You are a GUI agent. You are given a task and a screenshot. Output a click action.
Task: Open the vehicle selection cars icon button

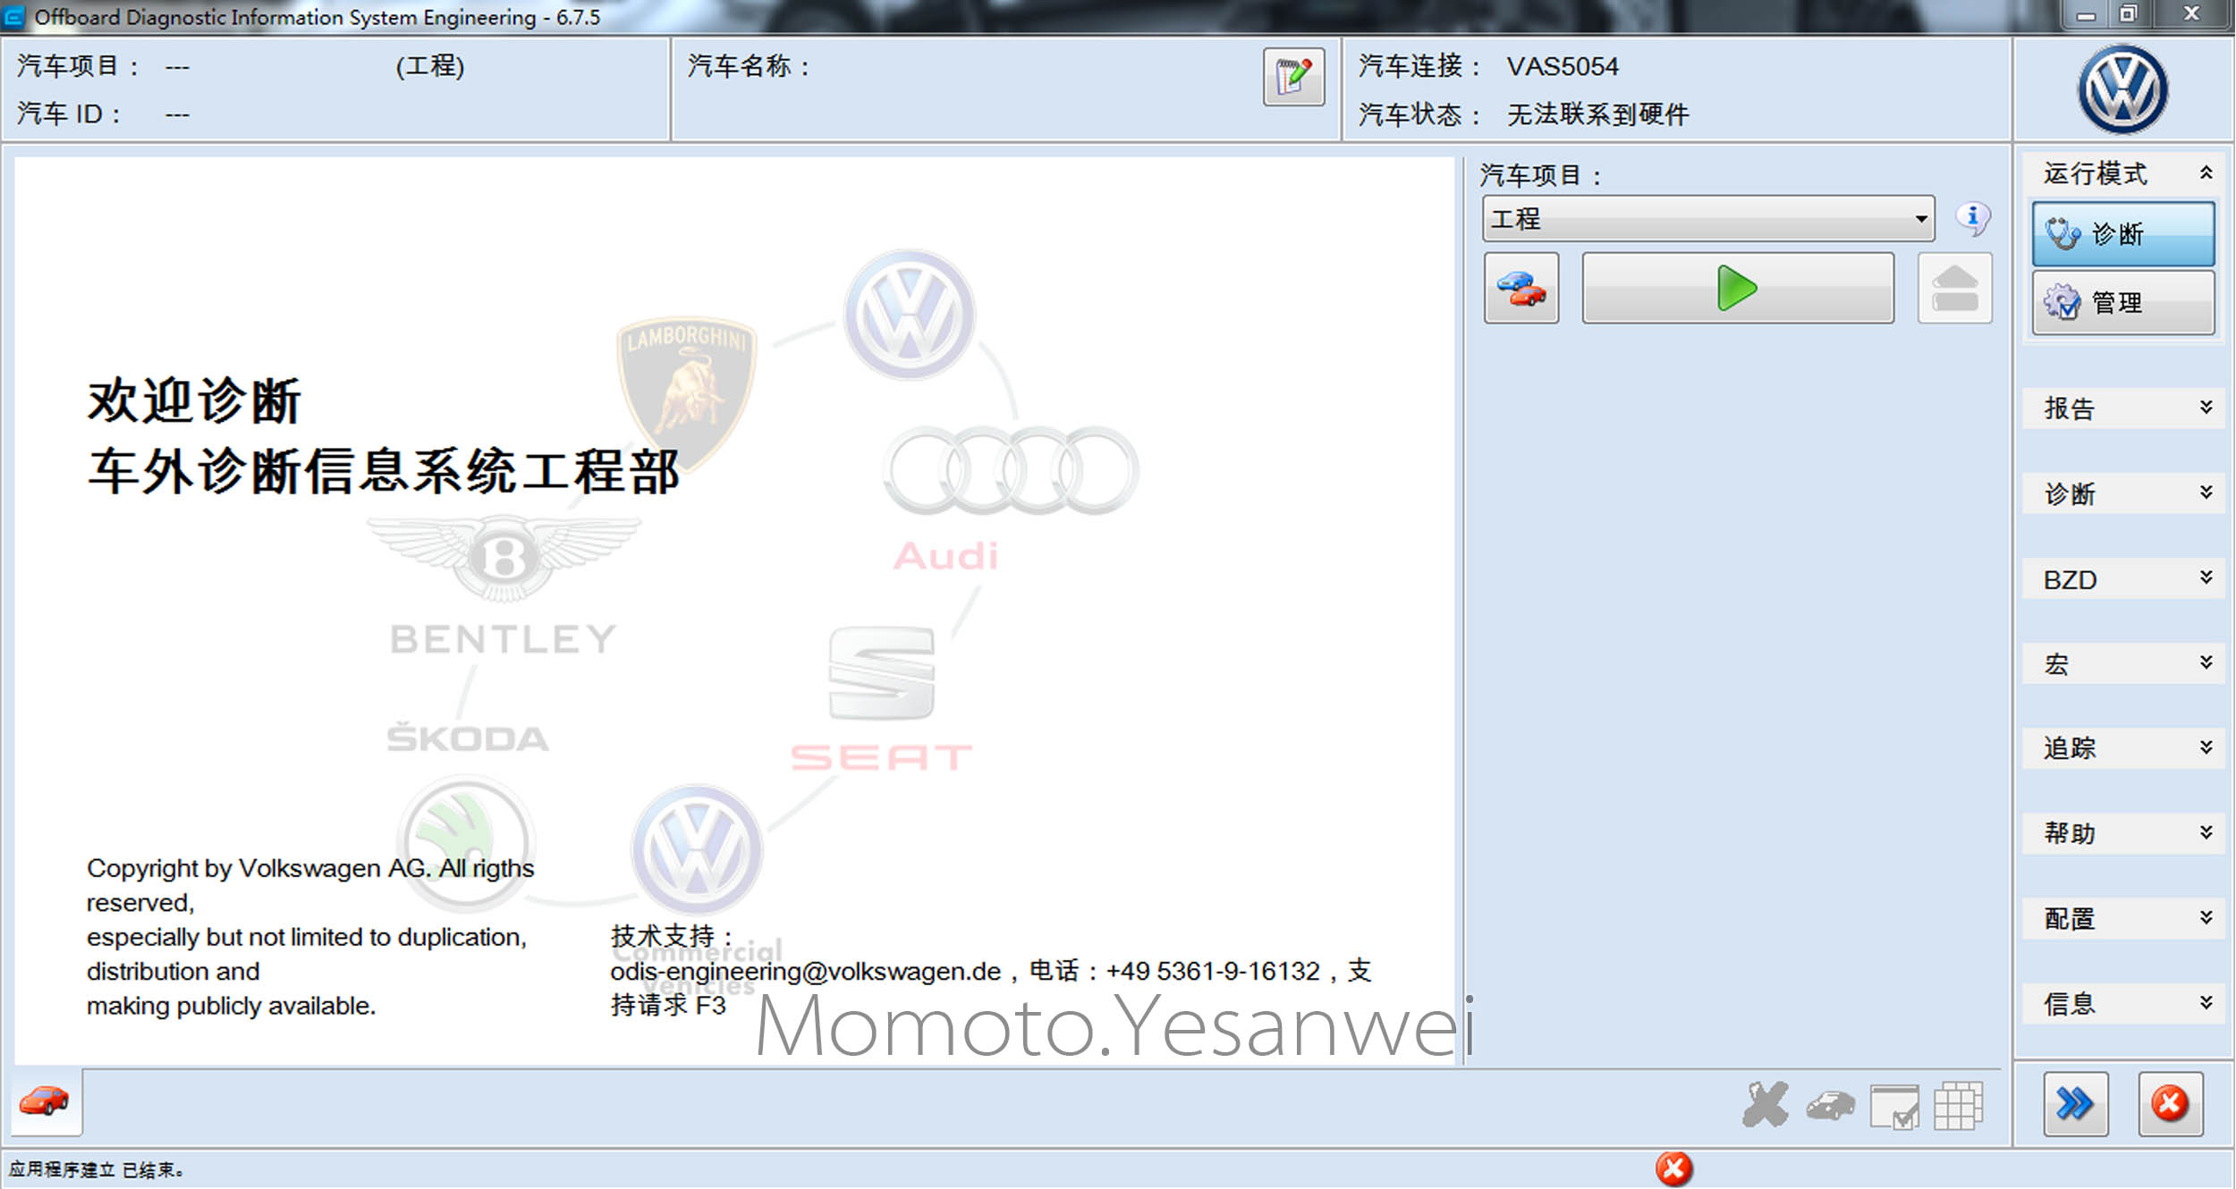pos(1520,288)
